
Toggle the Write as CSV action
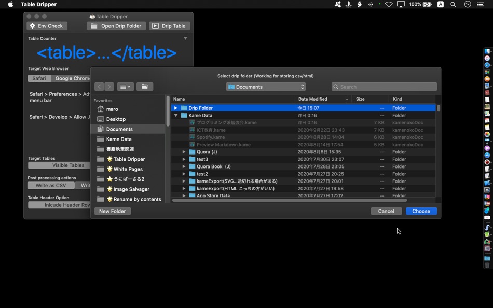point(51,186)
